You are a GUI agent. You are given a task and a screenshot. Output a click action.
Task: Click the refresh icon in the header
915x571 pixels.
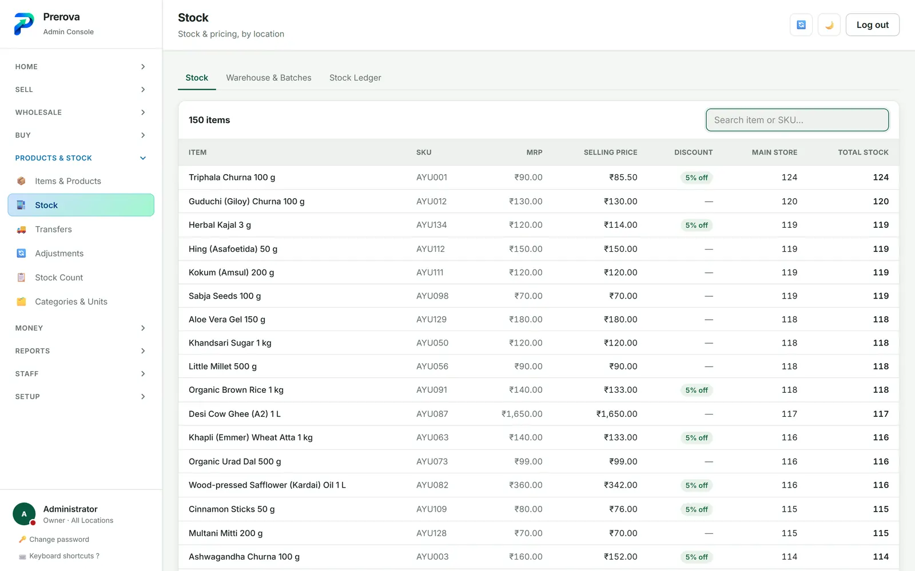(x=801, y=25)
